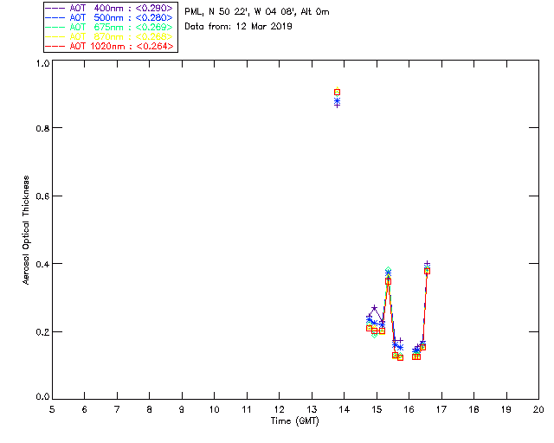Click the legend entry AOT 400nm
This screenshot has height=443, width=554.
[109, 8]
